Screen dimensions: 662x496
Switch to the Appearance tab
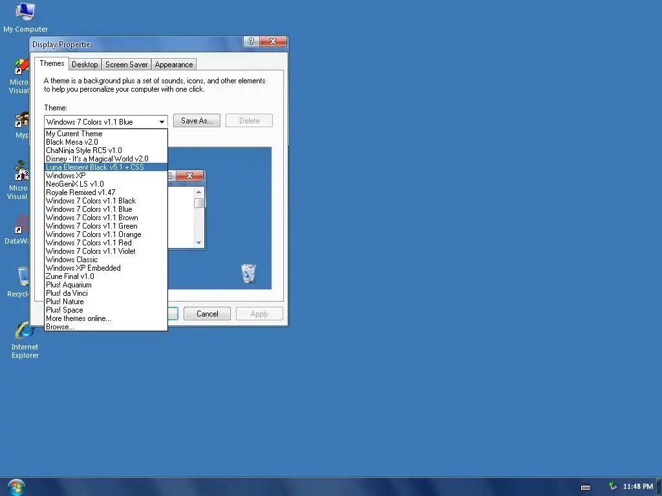click(x=173, y=65)
